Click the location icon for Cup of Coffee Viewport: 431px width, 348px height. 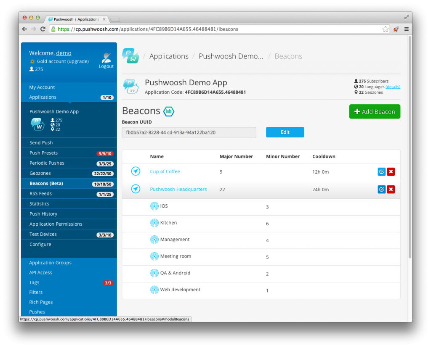[136, 171]
